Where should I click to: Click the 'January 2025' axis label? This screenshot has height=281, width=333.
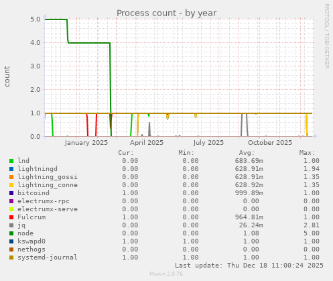point(86,143)
